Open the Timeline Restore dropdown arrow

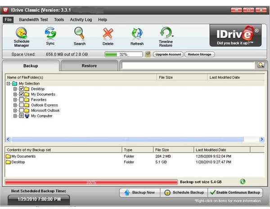tap(173, 36)
